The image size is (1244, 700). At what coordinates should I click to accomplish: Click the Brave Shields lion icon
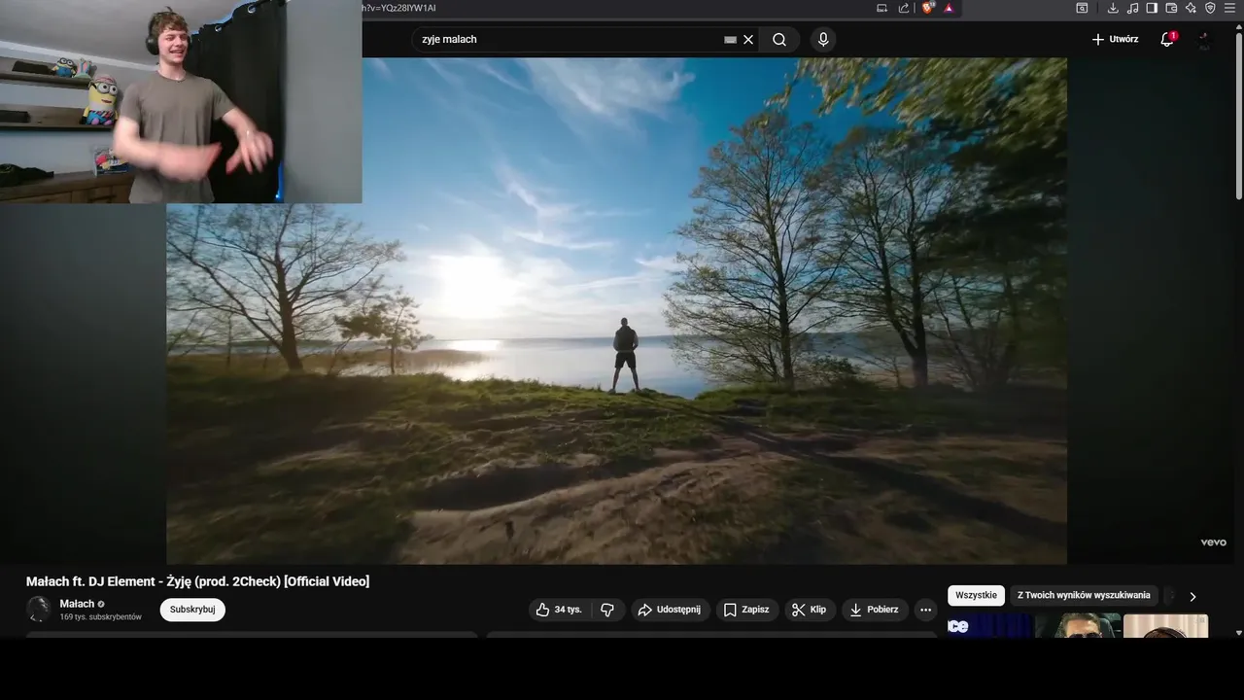click(928, 8)
